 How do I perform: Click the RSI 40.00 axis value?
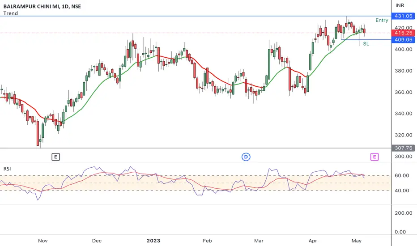402,191
